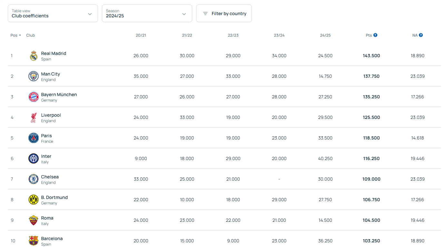Viewport: 445px width, 252px height.
Task: Open the Inter club link
Action: 46,156
